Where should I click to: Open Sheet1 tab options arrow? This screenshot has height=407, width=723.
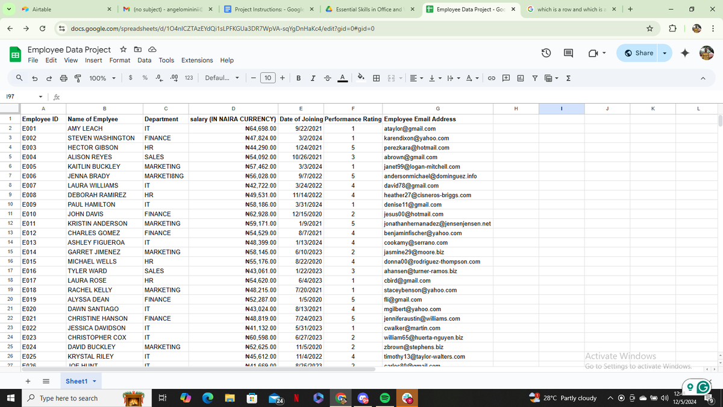[95, 381]
